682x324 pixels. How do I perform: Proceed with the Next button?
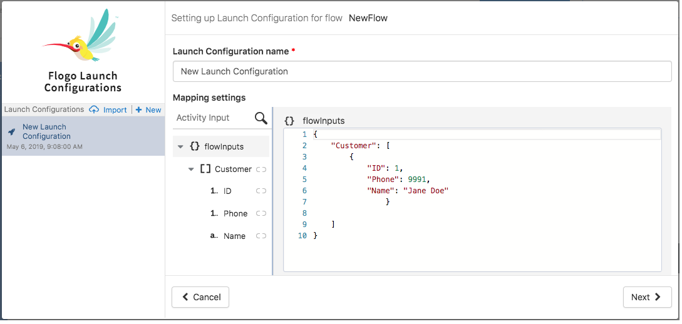[x=646, y=298]
